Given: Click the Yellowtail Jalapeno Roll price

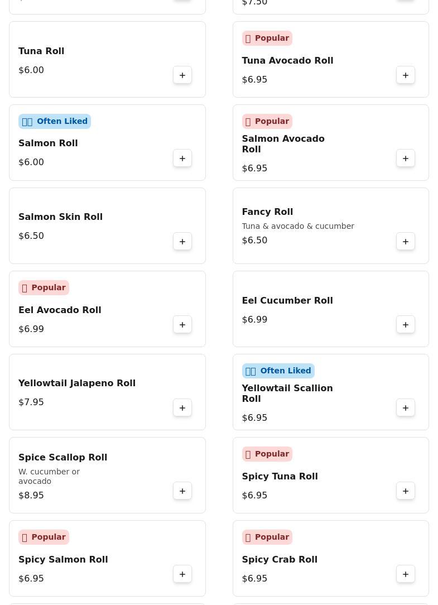Looking at the screenshot, I should (x=31, y=402).
